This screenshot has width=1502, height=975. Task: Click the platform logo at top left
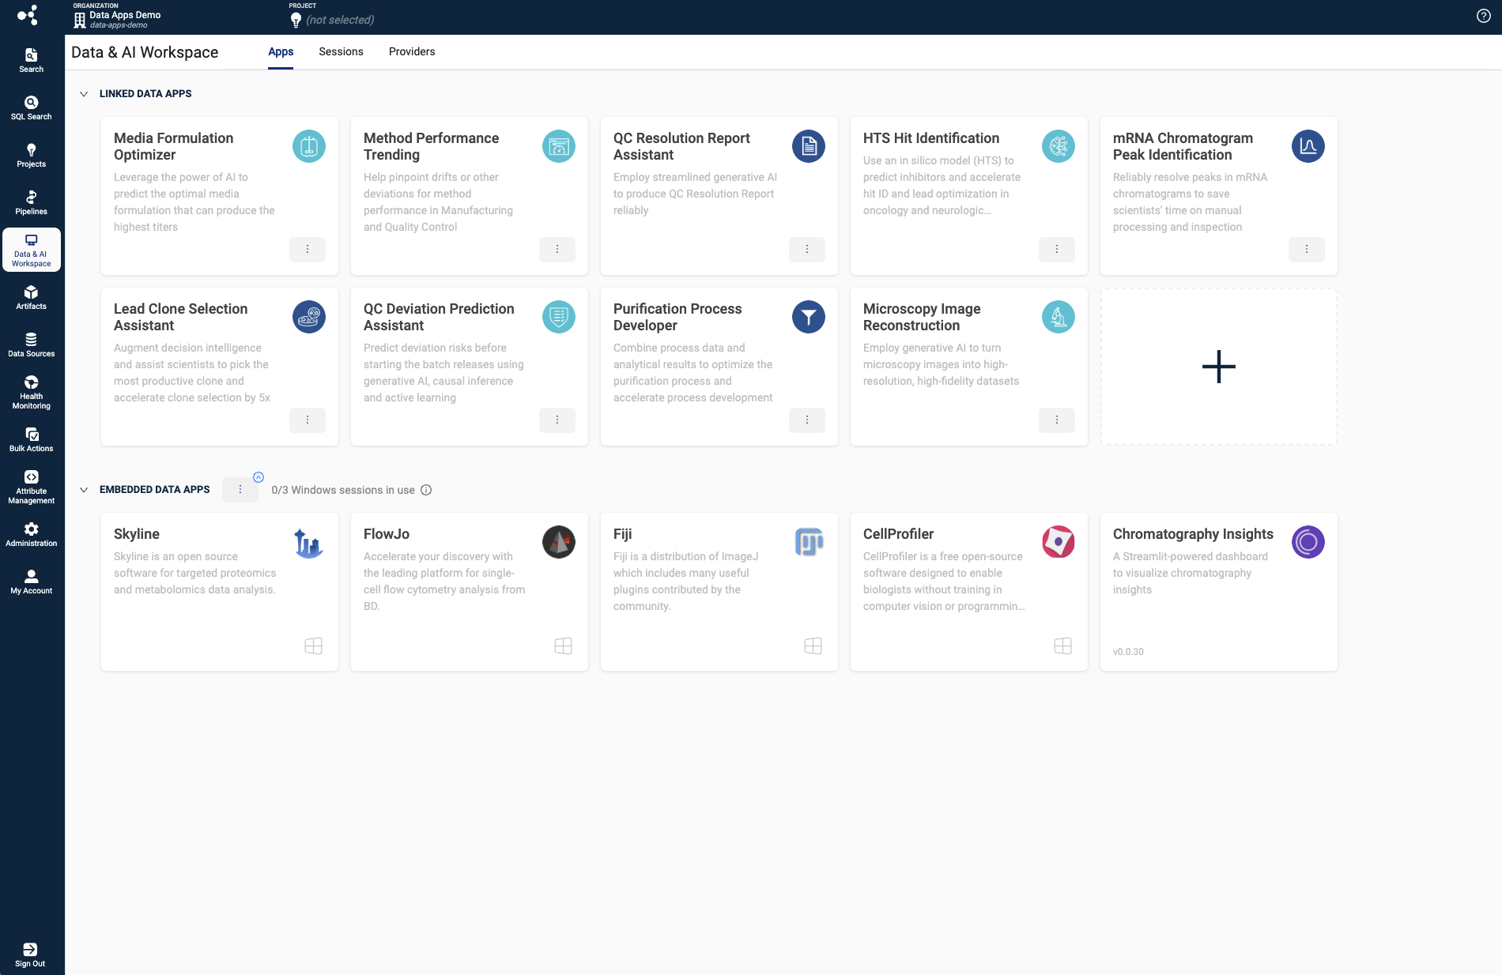(x=28, y=15)
